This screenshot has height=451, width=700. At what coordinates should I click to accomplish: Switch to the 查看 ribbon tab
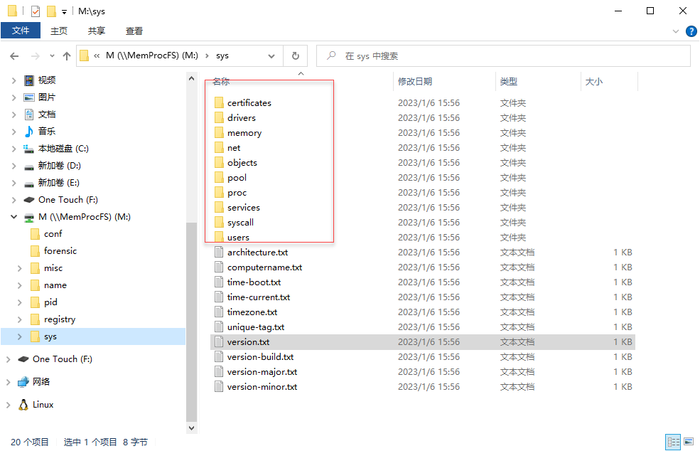pos(134,31)
